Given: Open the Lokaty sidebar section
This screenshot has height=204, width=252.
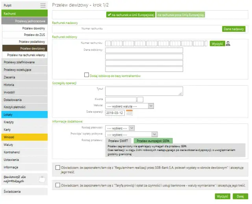Looking at the screenshot, I should pyautogui.click(x=24, y=114).
